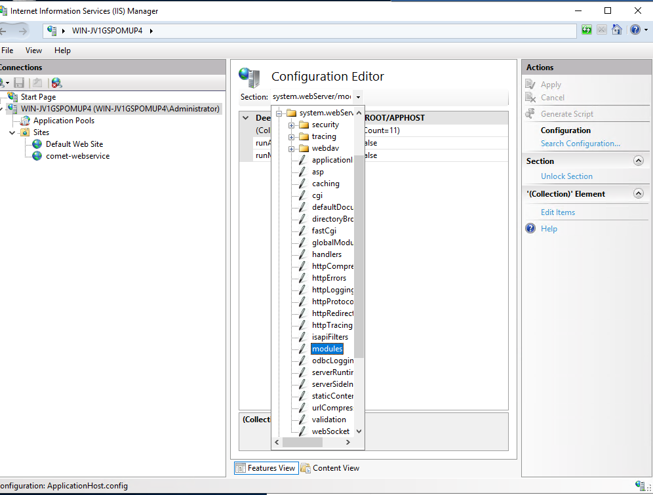Click Generate Script action
This screenshot has height=495, width=653.
tap(567, 113)
